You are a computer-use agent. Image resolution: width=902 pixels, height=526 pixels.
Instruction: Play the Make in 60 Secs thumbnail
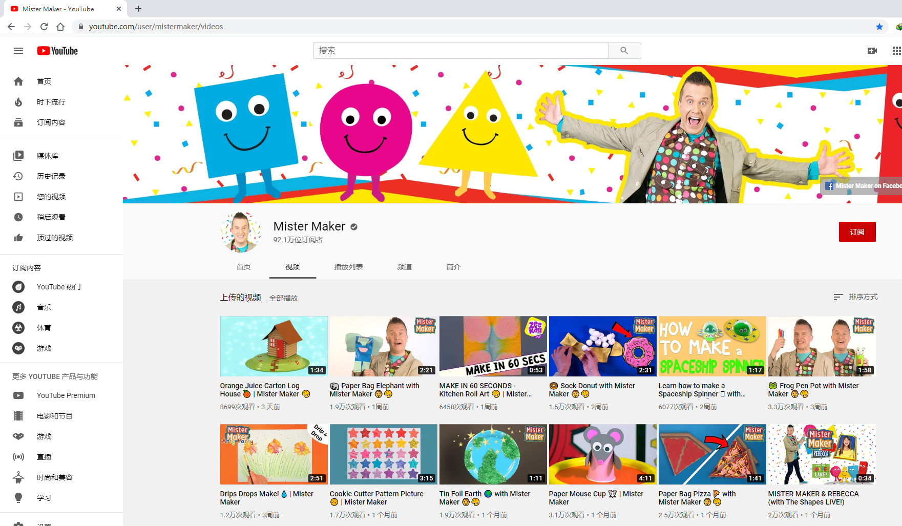coord(493,346)
